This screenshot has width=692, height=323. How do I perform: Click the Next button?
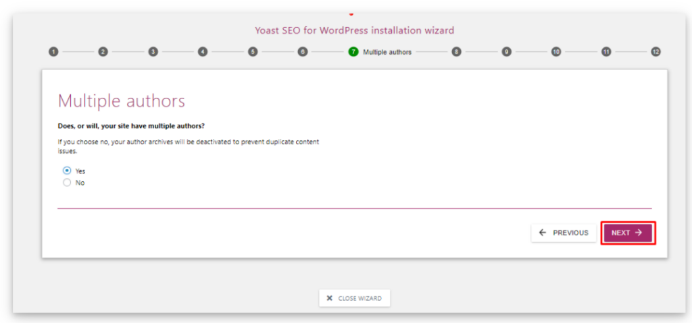(628, 233)
